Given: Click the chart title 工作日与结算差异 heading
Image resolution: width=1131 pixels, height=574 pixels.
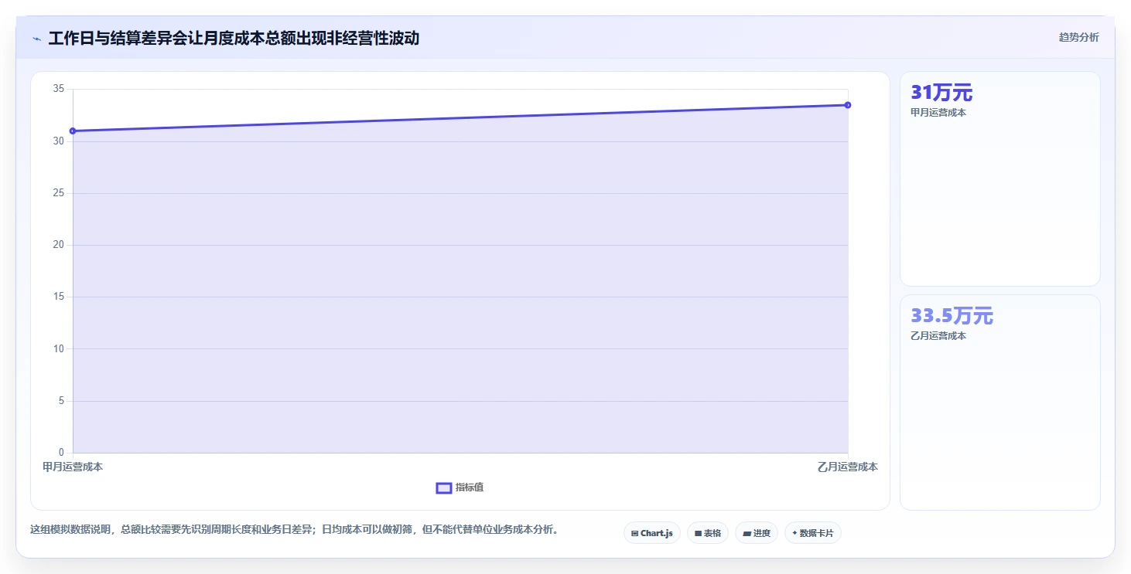Looking at the screenshot, I should [x=234, y=38].
